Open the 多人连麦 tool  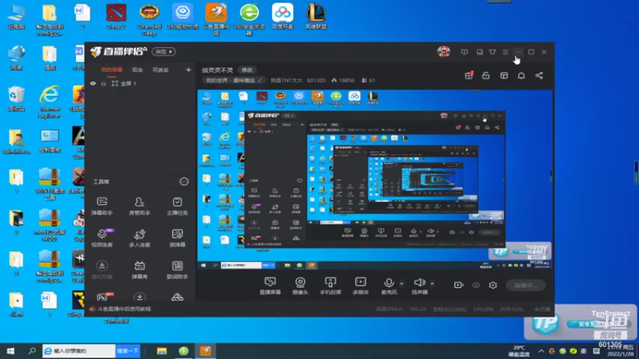pyautogui.click(x=139, y=238)
